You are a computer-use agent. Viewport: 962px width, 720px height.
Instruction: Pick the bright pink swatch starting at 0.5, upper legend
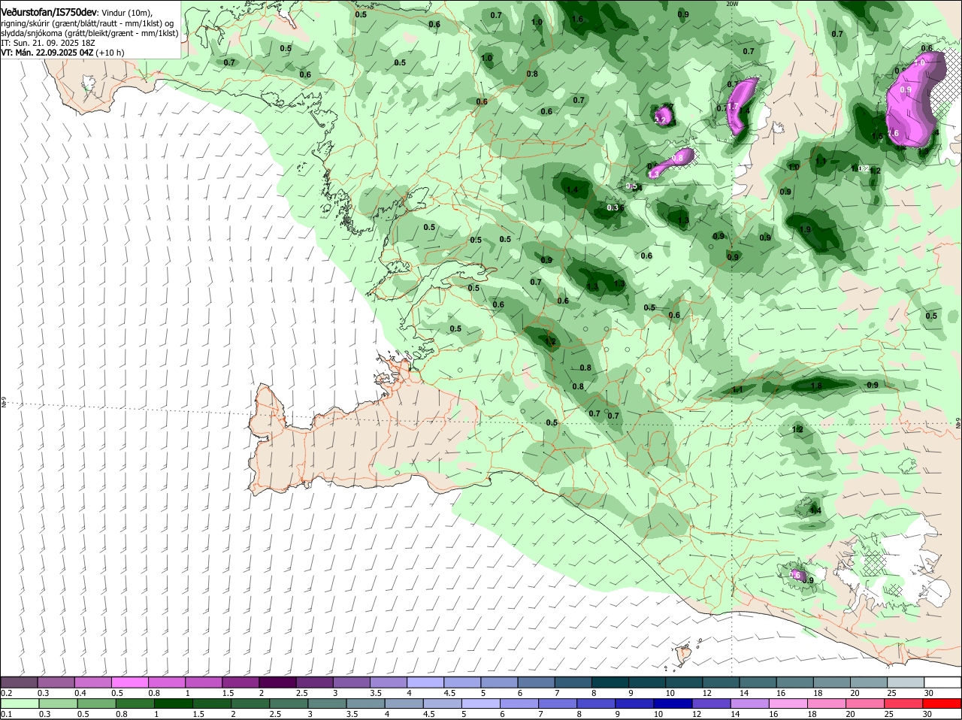click(130, 682)
